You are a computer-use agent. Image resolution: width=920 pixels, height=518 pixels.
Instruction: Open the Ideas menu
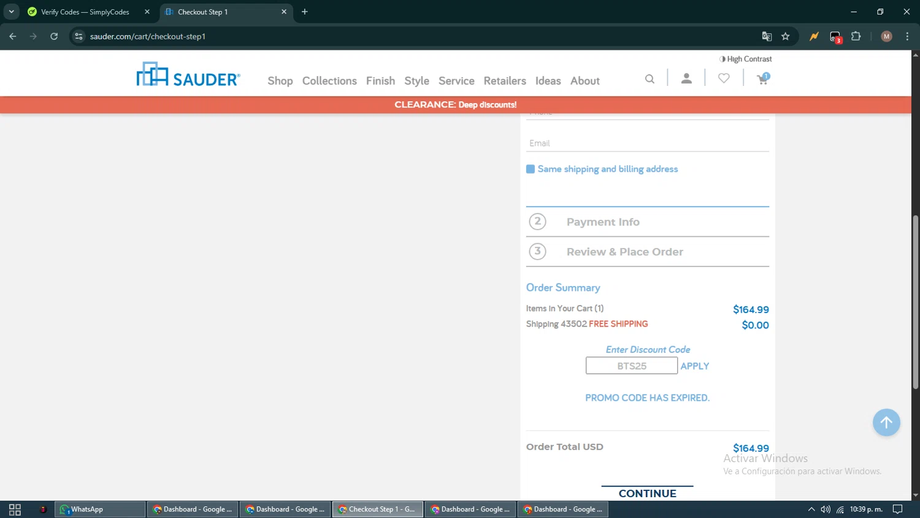coord(548,80)
